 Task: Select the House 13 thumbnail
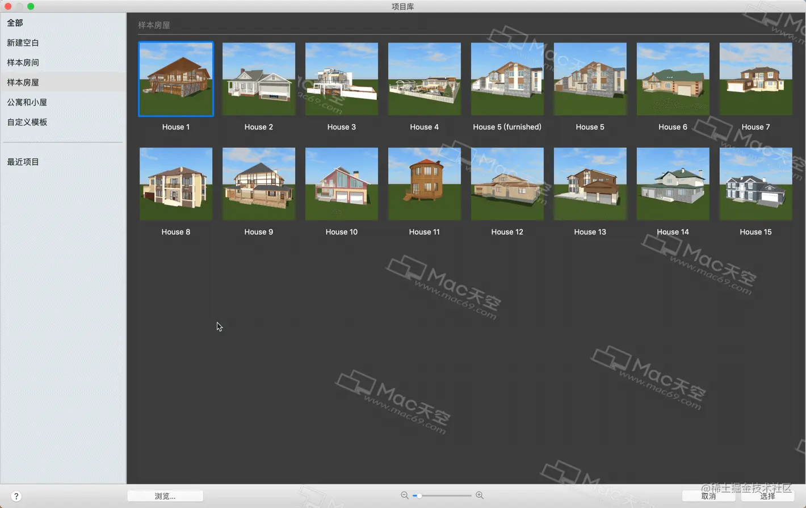coord(590,184)
